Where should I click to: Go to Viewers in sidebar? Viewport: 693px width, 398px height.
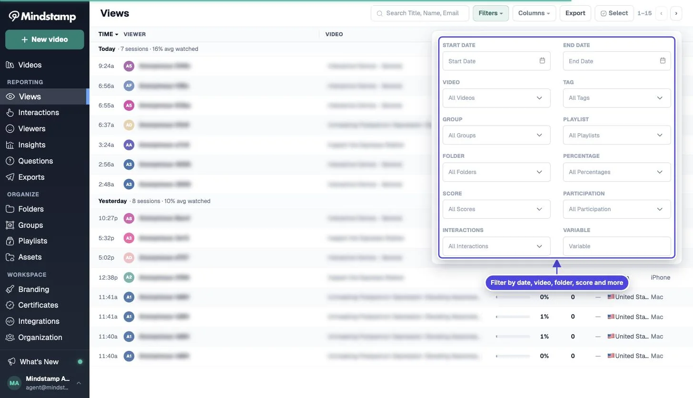[45, 128]
